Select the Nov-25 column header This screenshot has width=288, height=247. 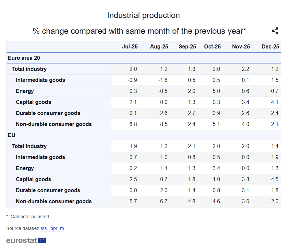click(241, 47)
